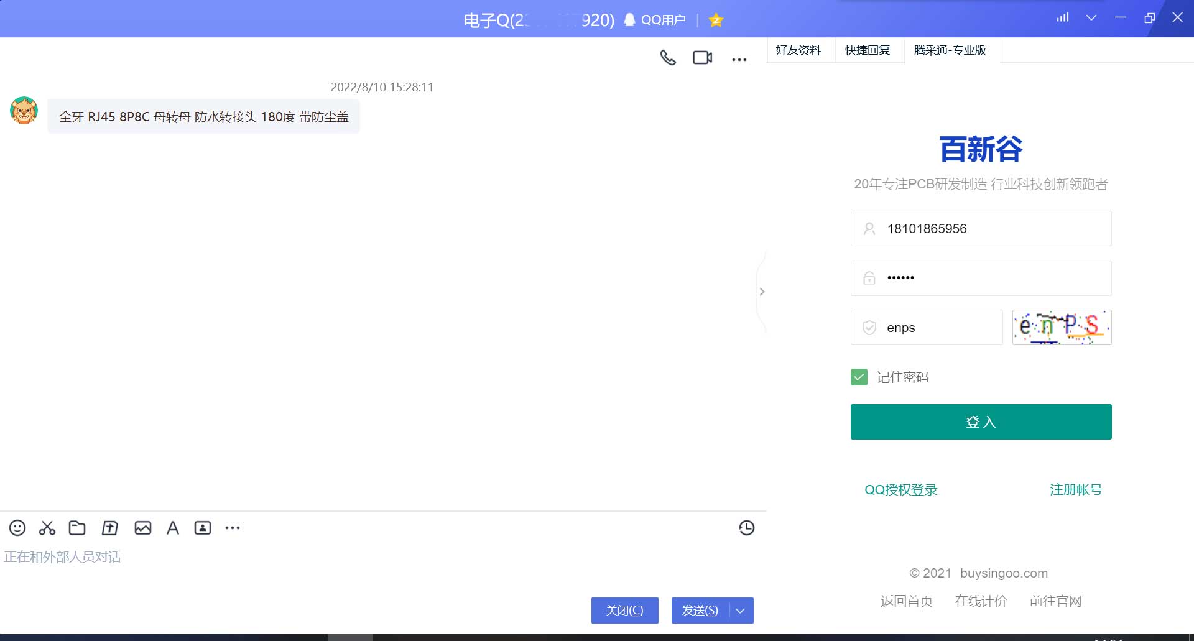Send a contact card
This screenshot has width=1194, height=641.
pyautogui.click(x=203, y=527)
